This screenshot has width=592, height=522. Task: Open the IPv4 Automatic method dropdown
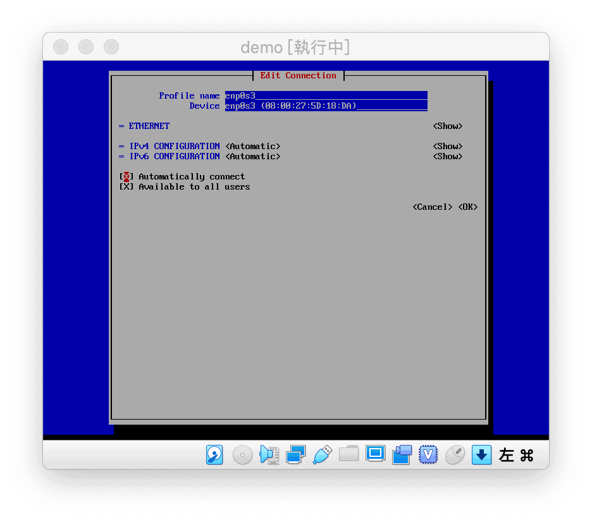[x=253, y=147]
